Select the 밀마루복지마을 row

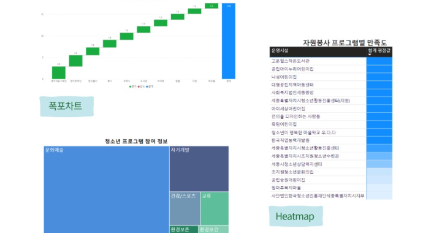click(331, 188)
